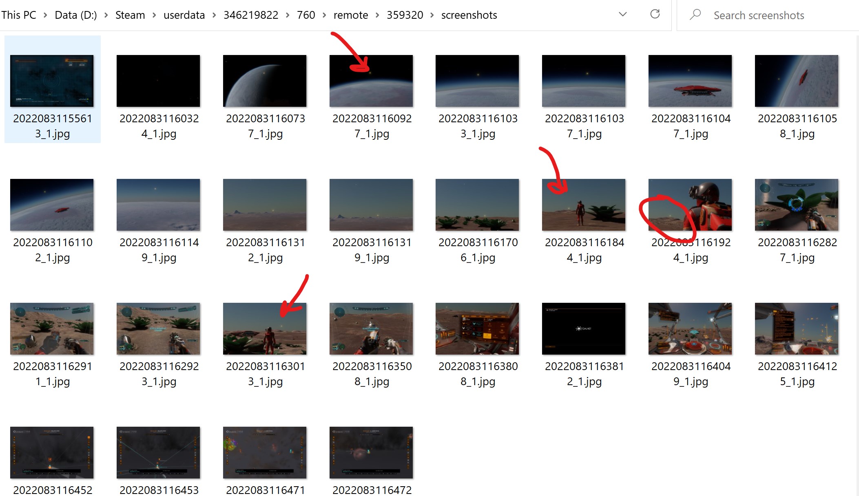The height and width of the screenshot is (496, 859).
Task: Click filename 20220831162923_1.jpg
Action: [x=159, y=374]
